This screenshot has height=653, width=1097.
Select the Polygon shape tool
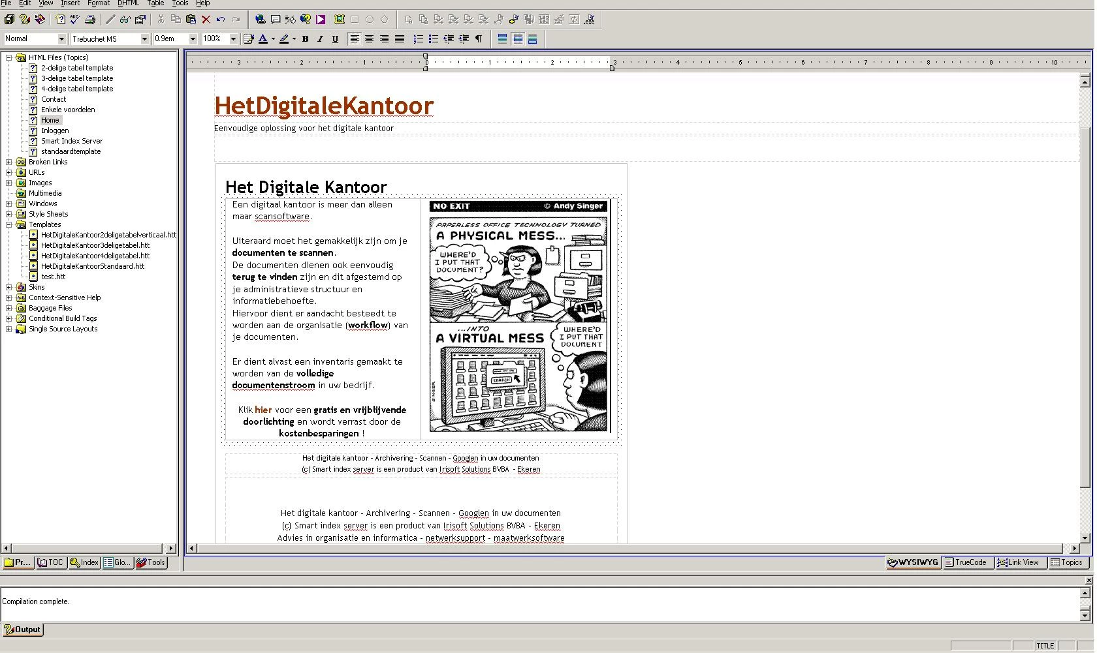coord(385,20)
